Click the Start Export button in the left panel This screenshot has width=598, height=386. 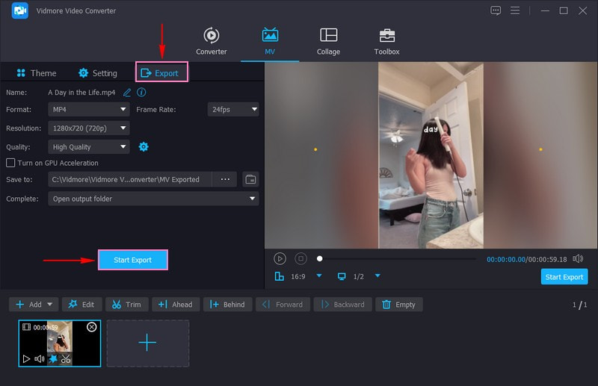click(x=132, y=260)
